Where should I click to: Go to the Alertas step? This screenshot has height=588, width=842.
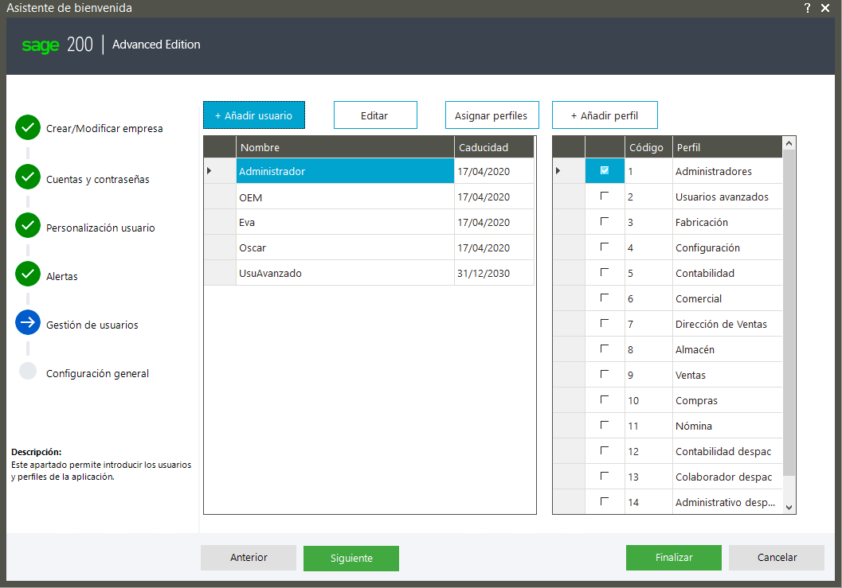pyautogui.click(x=62, y=277)
